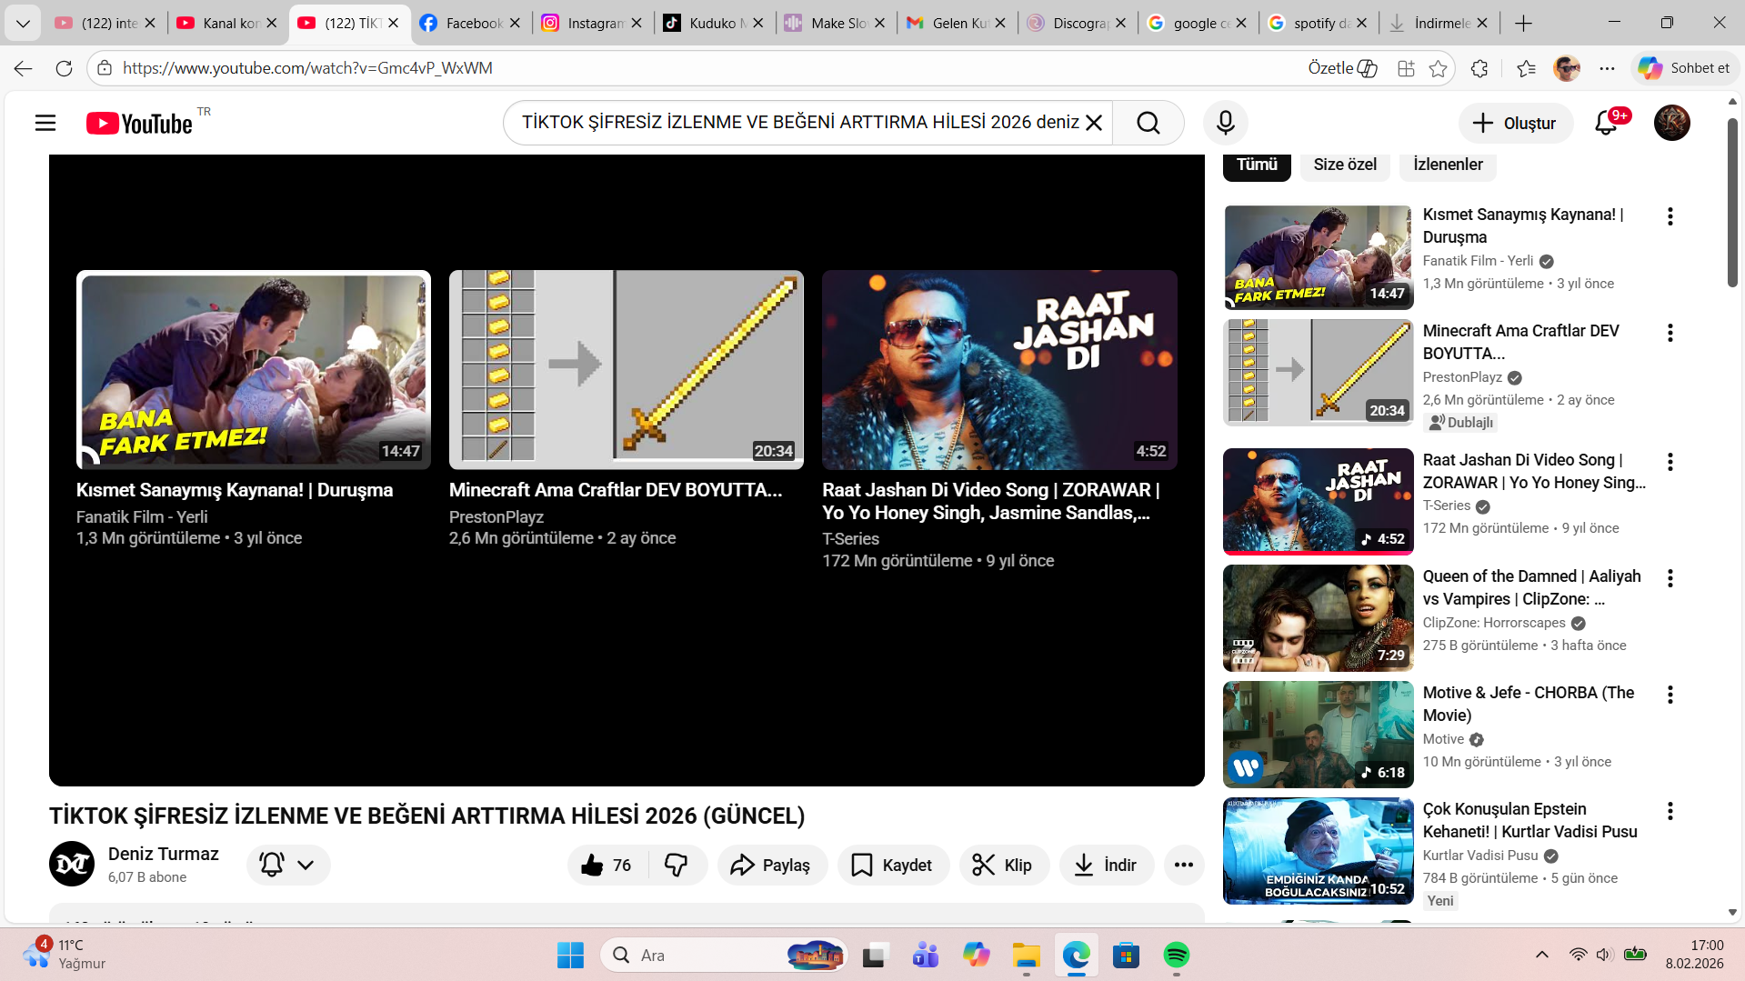This screenshot has height=981, width=1745.
Task: Click the browser address bar URL
Action: (307, 68)
